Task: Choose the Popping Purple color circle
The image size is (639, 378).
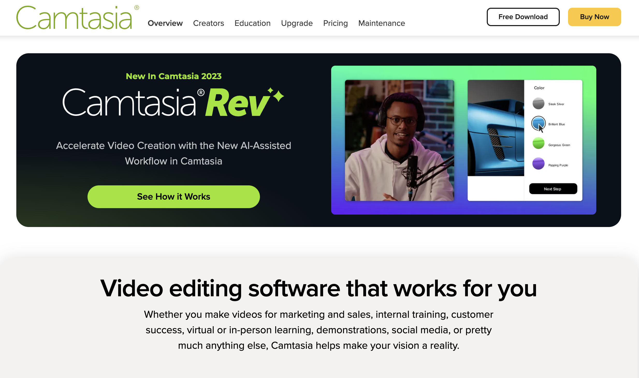Action: coord(539,164)
